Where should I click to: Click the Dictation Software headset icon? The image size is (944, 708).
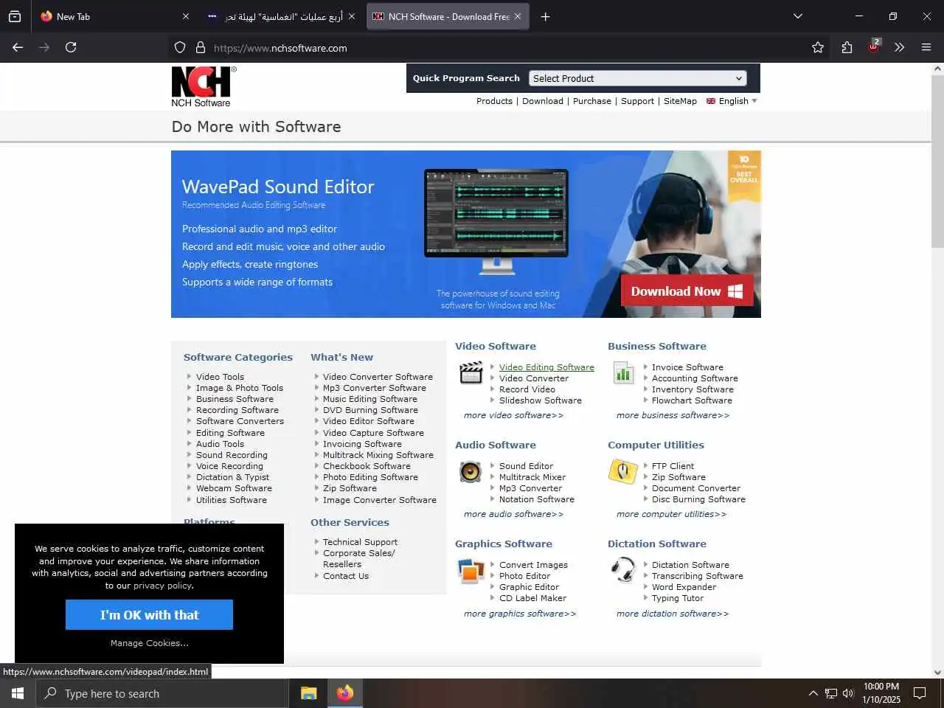click(x=623, y=570)
